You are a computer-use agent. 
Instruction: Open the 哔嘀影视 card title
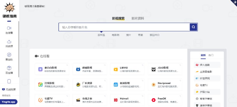(x=87, y=68)
